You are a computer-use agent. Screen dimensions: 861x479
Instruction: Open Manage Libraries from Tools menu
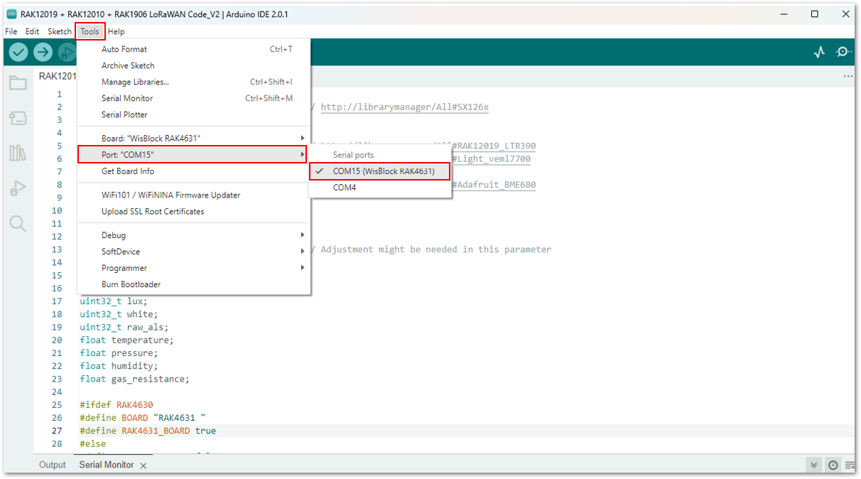(x=193, y=82)
